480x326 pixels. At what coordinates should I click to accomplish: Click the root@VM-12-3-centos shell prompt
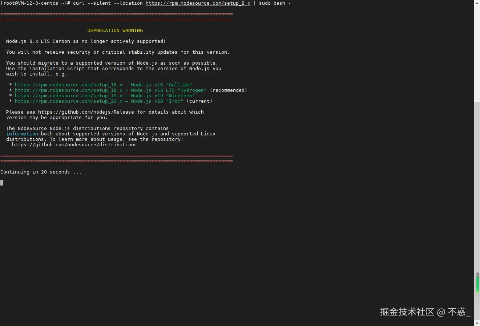[35, 3]
